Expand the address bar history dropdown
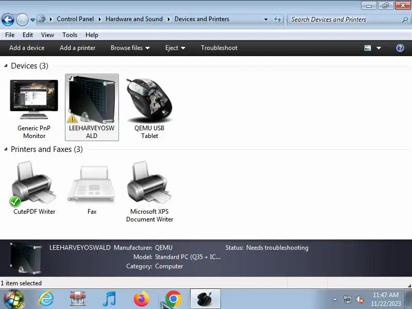Viewport: 412px width, 309px height. coord(266,20)
